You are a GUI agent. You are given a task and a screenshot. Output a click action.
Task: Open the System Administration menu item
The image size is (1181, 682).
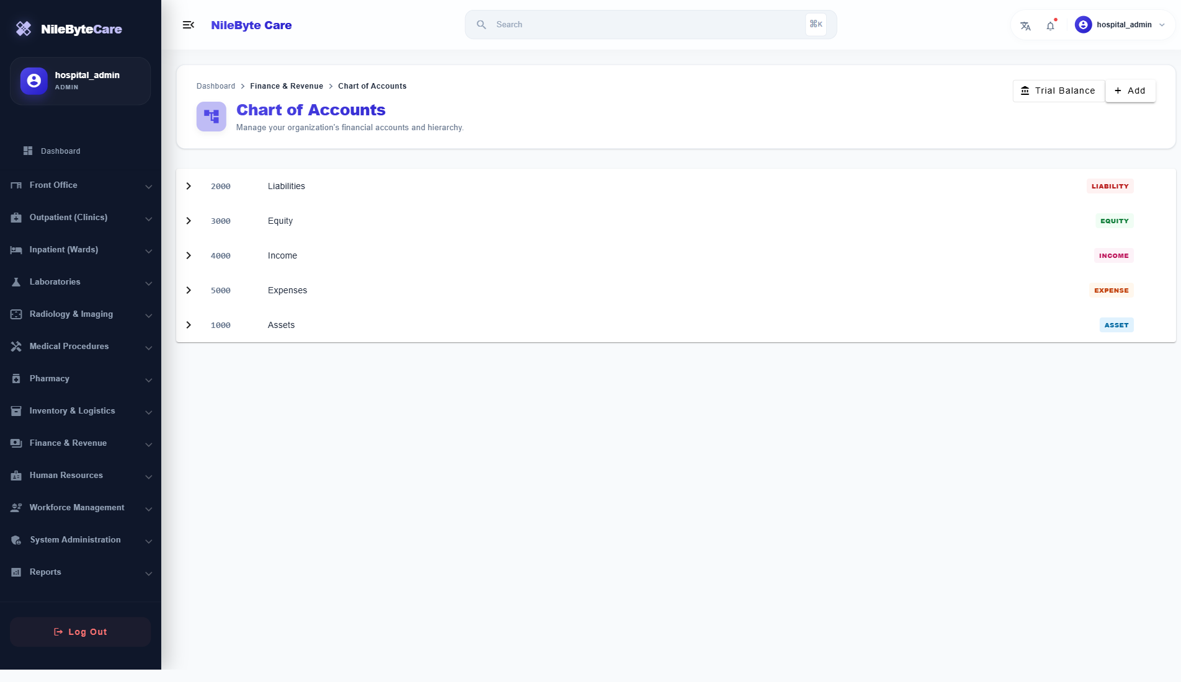(81, 540)
